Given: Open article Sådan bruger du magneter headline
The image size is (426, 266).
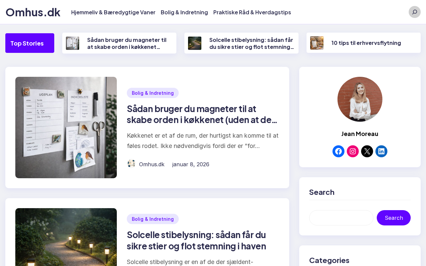Looking at the screenshot, I should point(202,114).
